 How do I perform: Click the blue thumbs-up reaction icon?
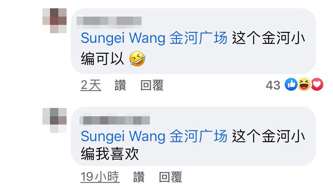291,85
